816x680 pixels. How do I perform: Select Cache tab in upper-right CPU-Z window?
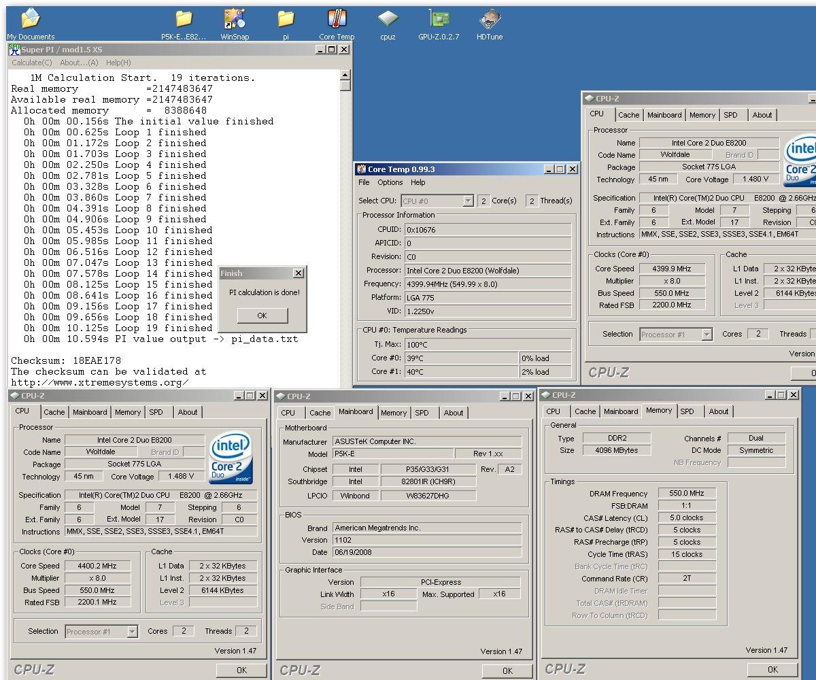(629, 115)
